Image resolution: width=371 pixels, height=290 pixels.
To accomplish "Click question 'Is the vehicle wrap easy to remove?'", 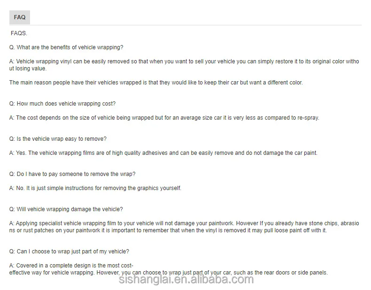I will 58,139.
